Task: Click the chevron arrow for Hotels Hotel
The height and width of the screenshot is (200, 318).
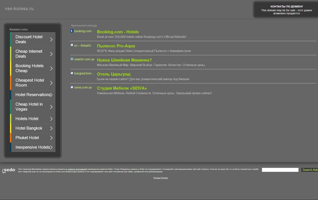Action: [51, 119]
